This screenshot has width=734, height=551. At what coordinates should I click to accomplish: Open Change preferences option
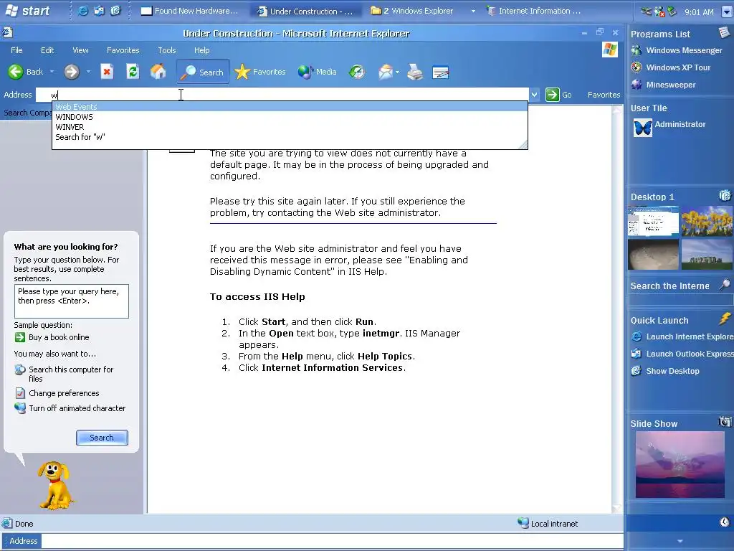57,393
